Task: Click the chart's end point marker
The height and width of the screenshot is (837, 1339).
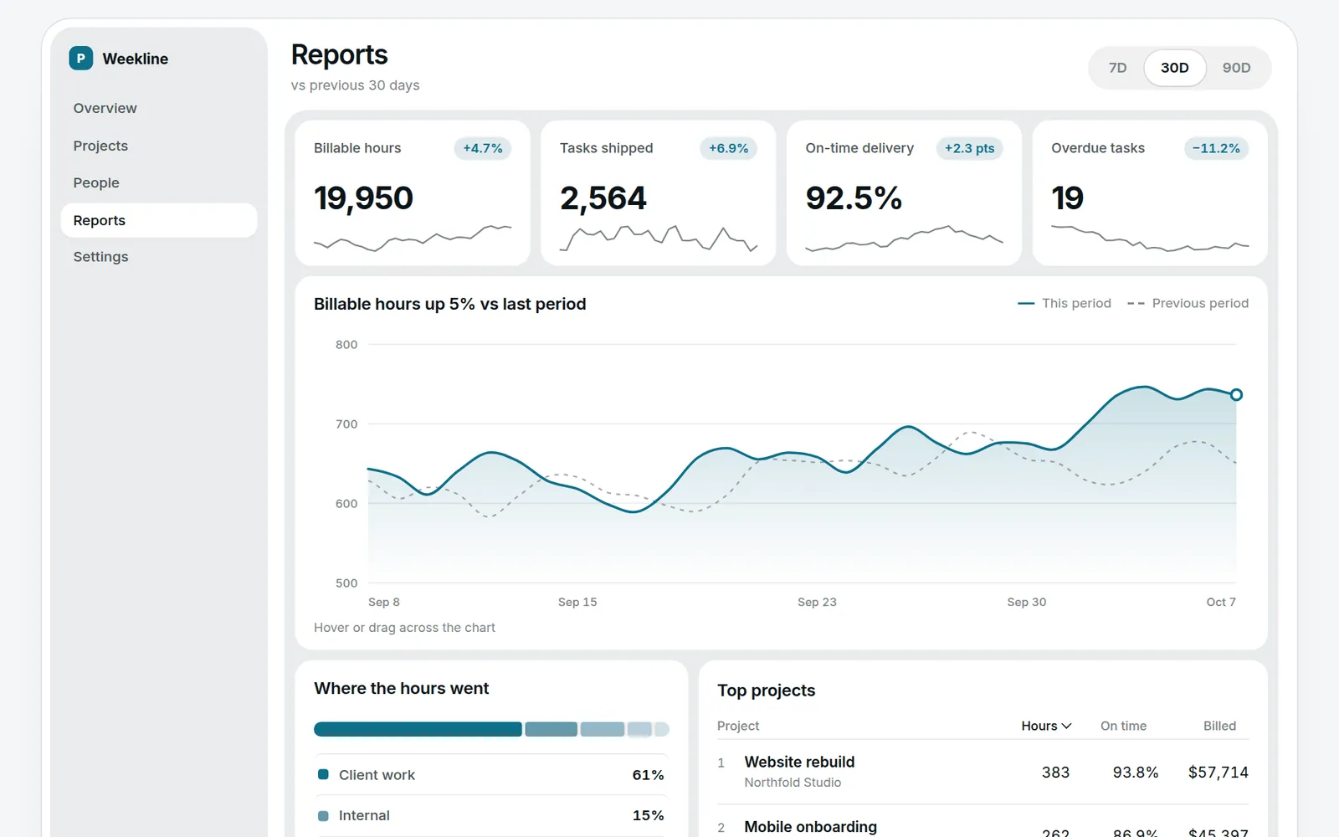Action: tap(1236, 394)
